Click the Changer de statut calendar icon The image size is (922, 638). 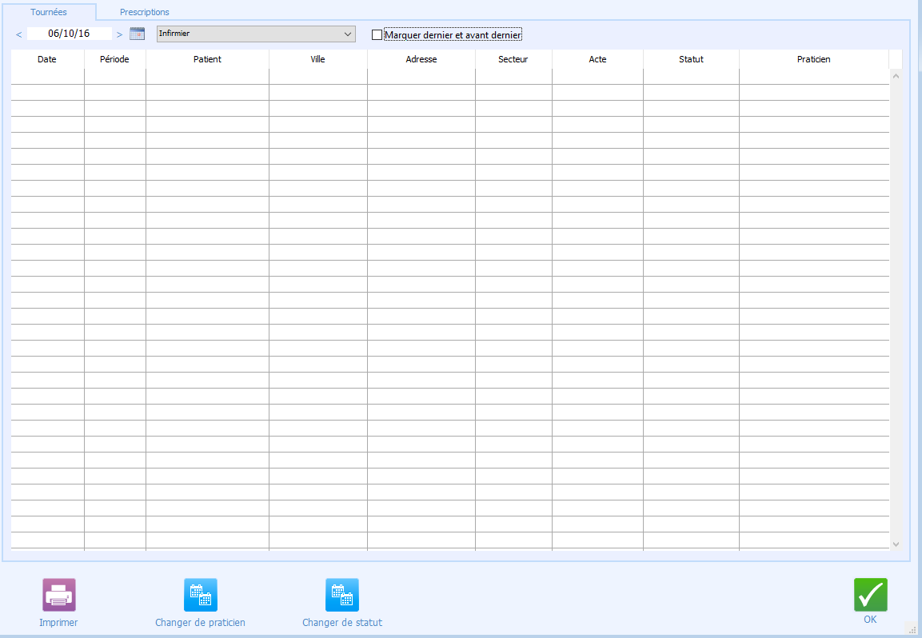pyautogui.click(x=342, y=595)
